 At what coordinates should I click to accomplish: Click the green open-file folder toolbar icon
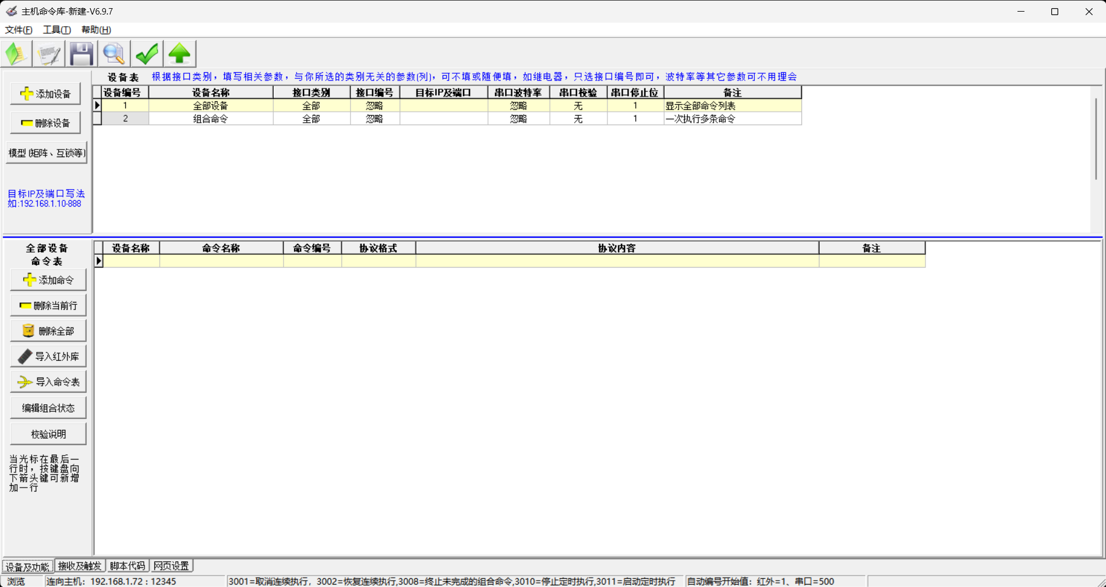[16, 54]
